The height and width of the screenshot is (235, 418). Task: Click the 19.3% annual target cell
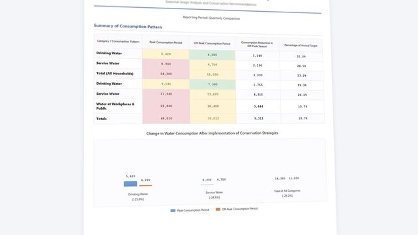pos(302,86)
